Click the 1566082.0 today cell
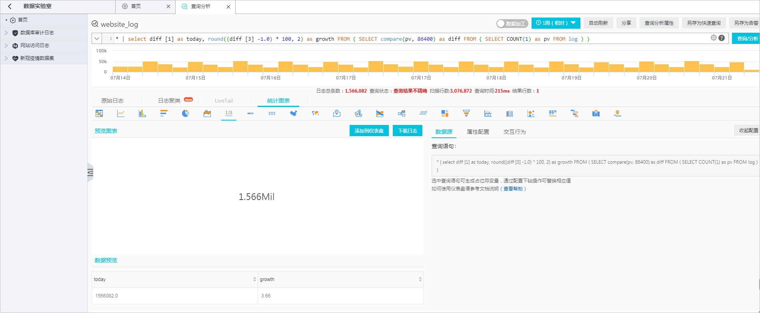 click(x=175, y=296)
